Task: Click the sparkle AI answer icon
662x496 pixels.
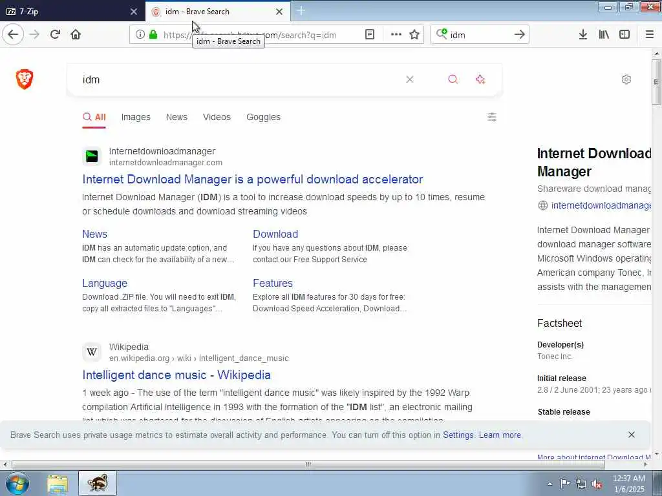Action: click(480, 79)
